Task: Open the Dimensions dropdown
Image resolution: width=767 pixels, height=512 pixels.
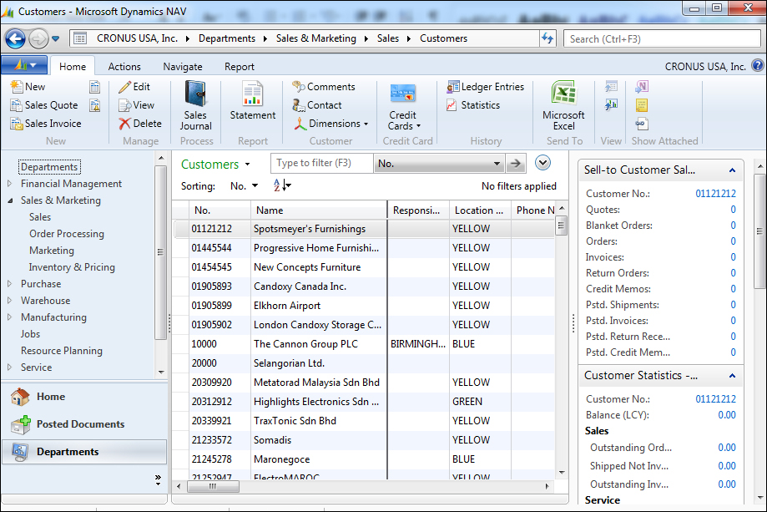Action: coord(331,124)
